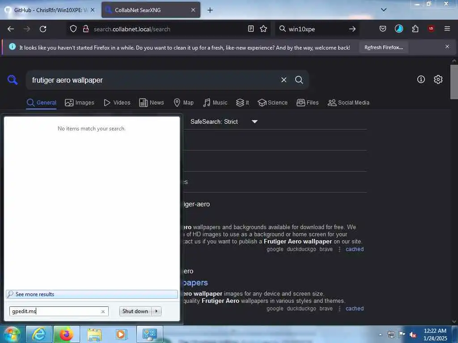The image size is (458, 343).
Task: Open the Files search category
Action: coord(308,103)
